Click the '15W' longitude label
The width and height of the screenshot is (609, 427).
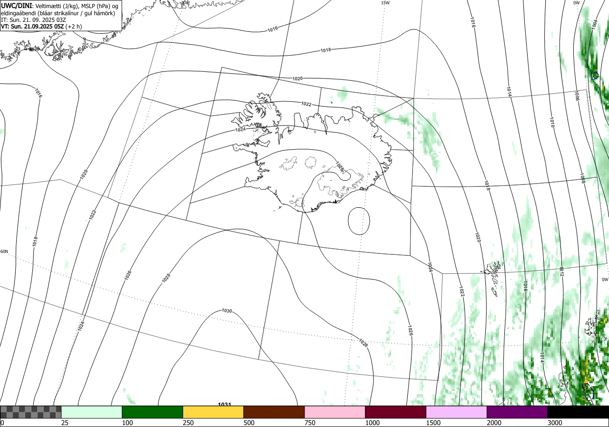point(385,3)
